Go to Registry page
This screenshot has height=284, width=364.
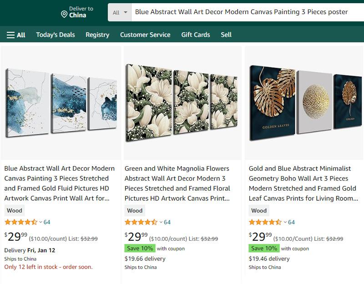pyautogui.click(x=97, y=35)
